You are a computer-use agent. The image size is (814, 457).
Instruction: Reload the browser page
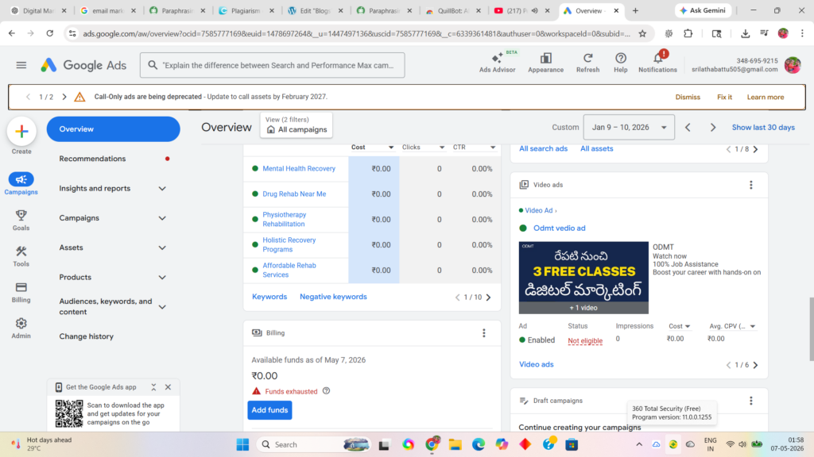click(50, 33)
